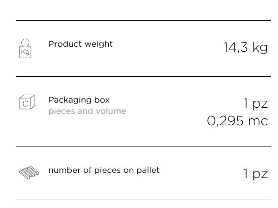Click the ring atop the weight icon
Viewport: 278px width, 208px height.
(x=25, y=43)
